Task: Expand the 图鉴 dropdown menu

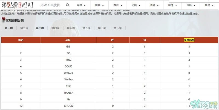Action: pyautogui.click(x=154, y=5)
